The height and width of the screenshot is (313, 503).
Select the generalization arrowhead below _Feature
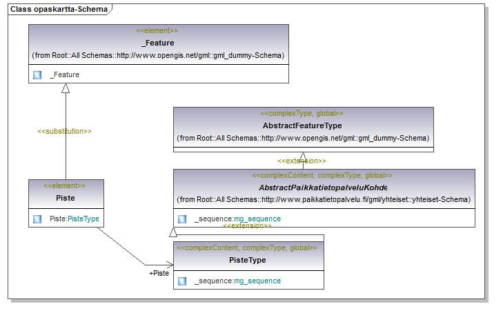click(x=66, y=88)
